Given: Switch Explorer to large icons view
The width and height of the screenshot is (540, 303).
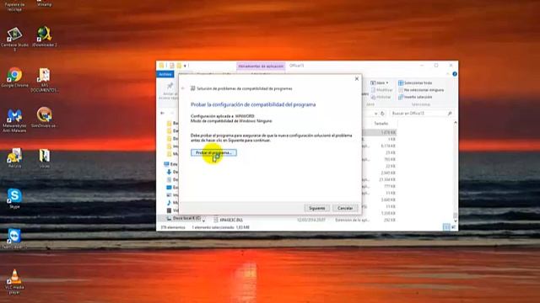Looking at the screenshot, I should point(454,227).
